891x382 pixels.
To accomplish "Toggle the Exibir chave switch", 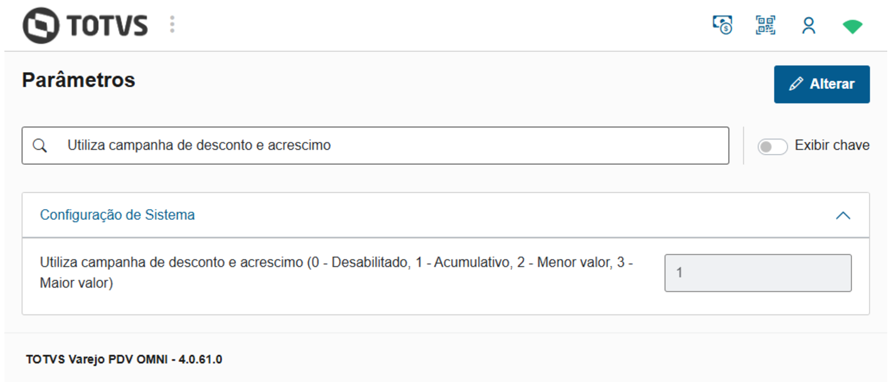I will click(x=772, y=147).
